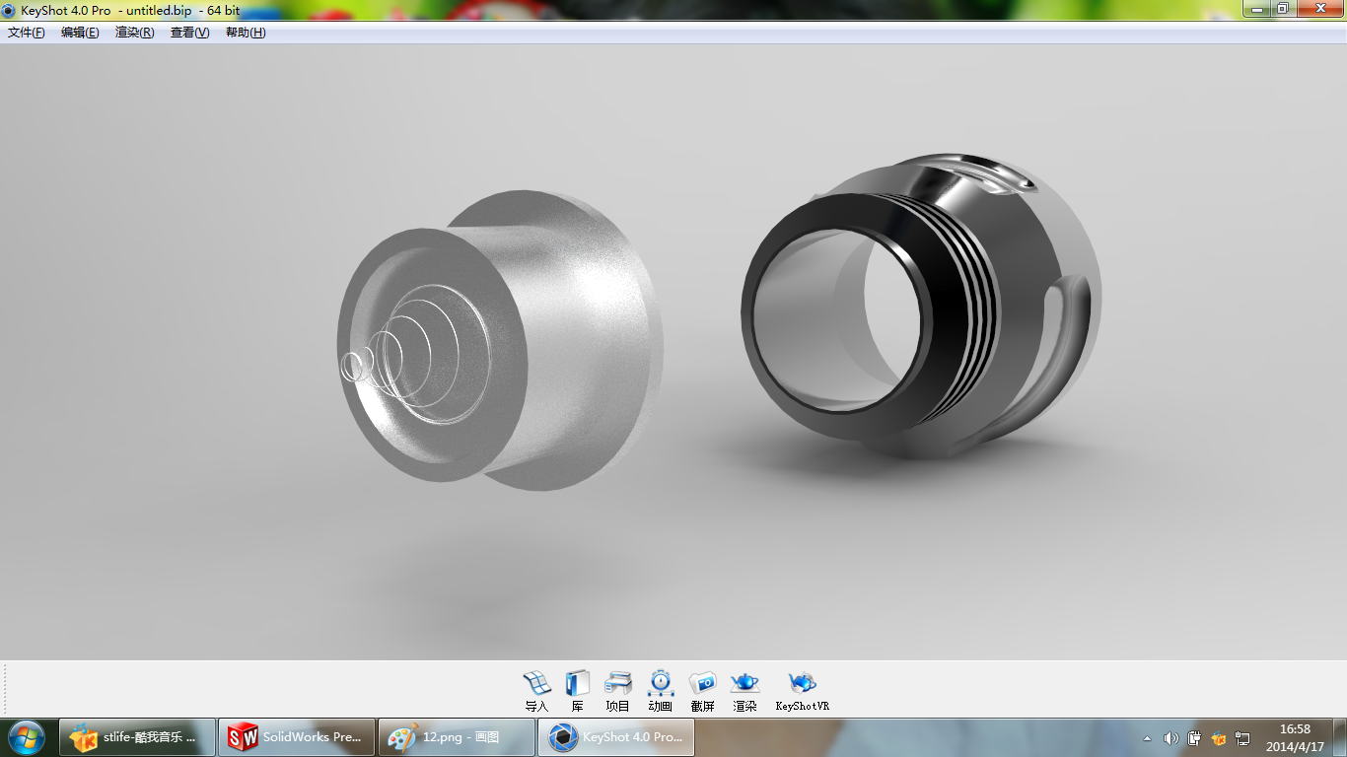Open the 渲染(R) menu in the menu bar
Screen dimensions: 1347x757
coord(135,33)
